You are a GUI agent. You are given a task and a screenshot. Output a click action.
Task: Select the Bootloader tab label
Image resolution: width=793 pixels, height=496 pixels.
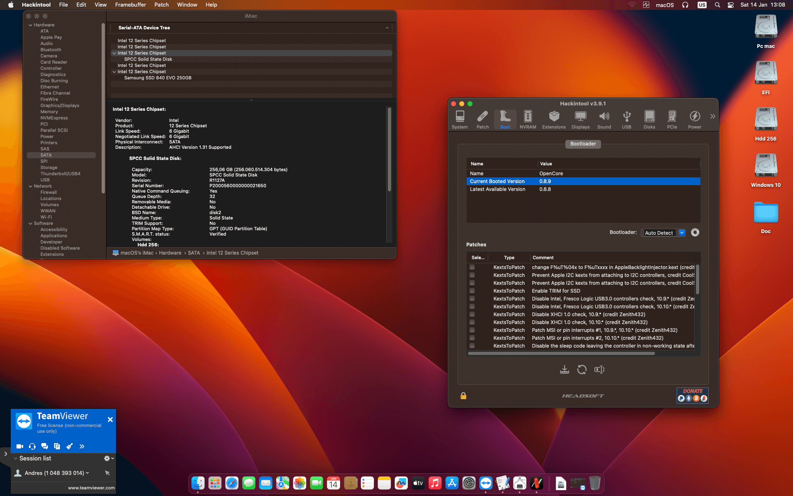pyautogui.click(x=583, y=144)
